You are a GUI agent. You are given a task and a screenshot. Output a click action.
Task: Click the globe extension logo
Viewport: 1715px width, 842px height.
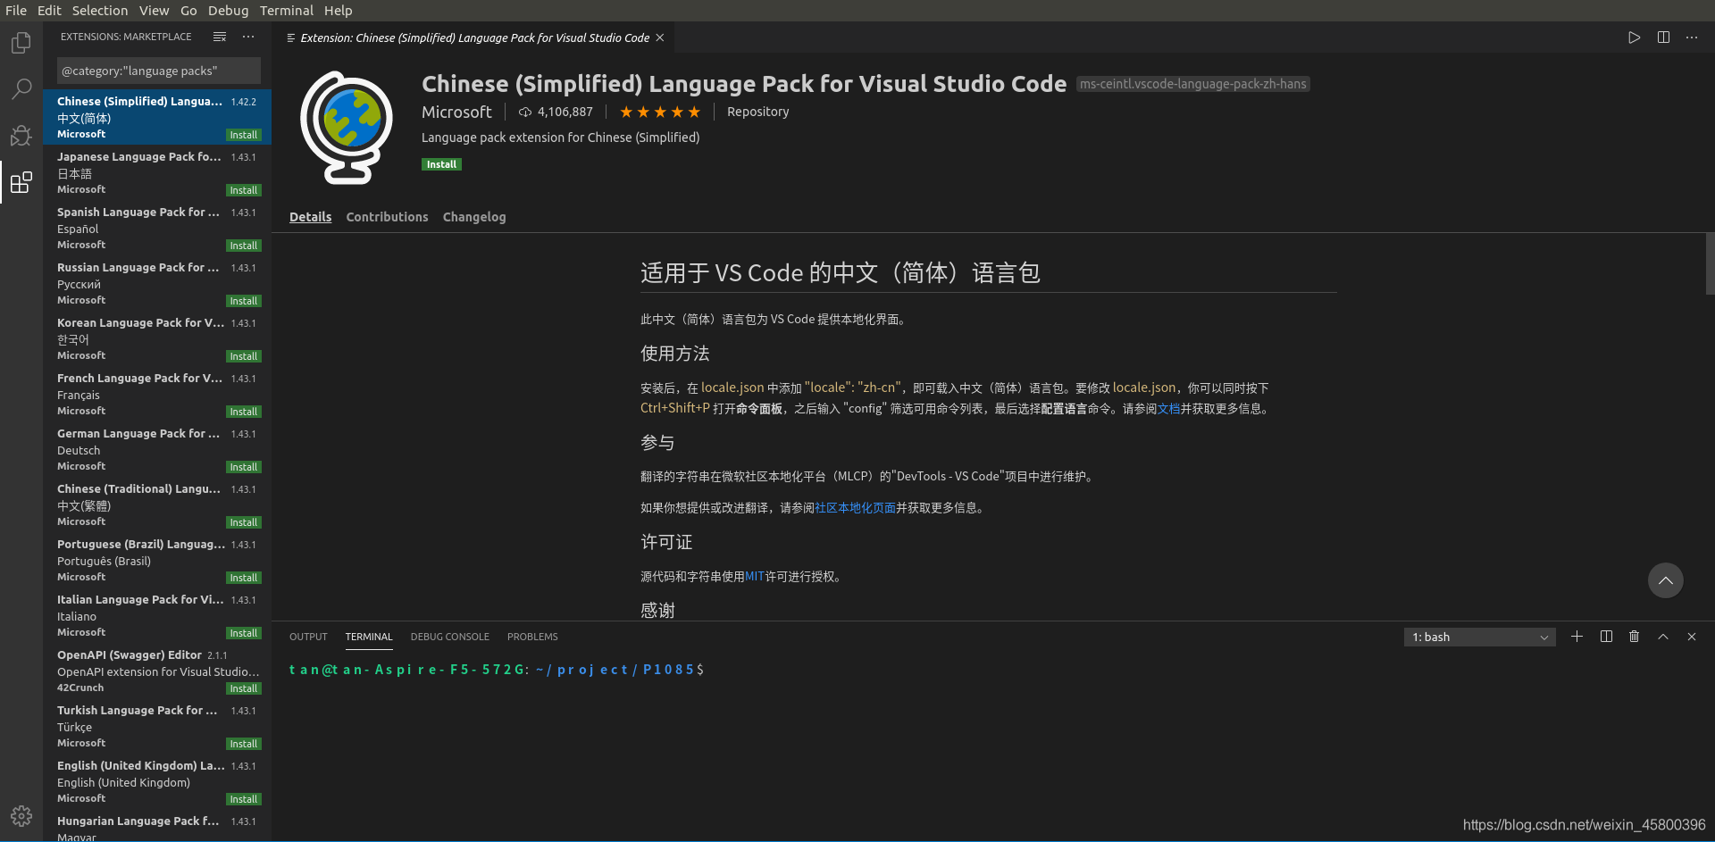(x=347, y=127)
